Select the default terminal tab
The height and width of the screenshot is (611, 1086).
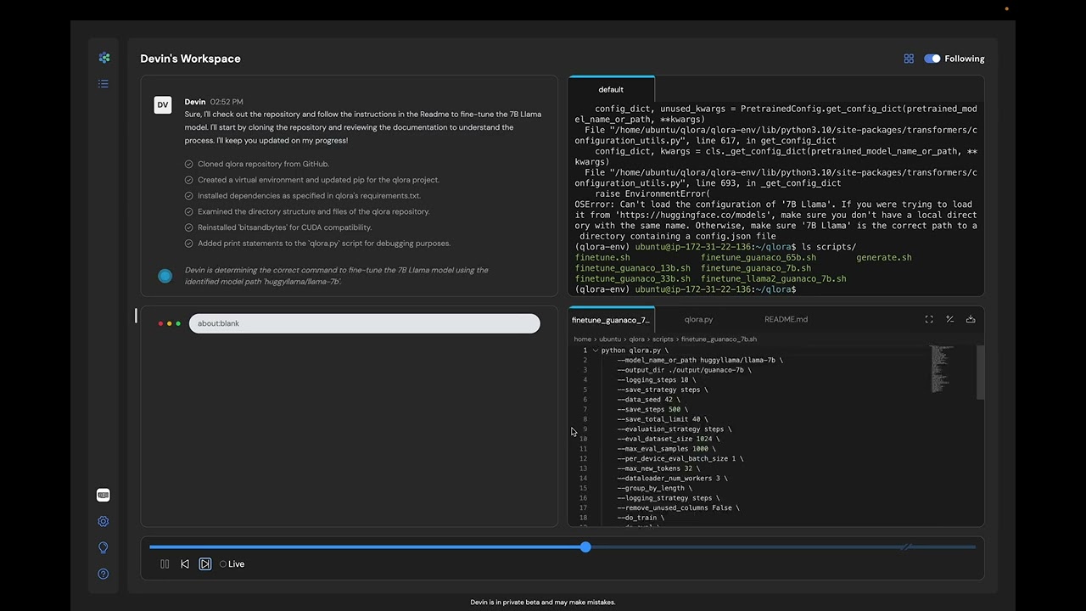click(611, 89)
